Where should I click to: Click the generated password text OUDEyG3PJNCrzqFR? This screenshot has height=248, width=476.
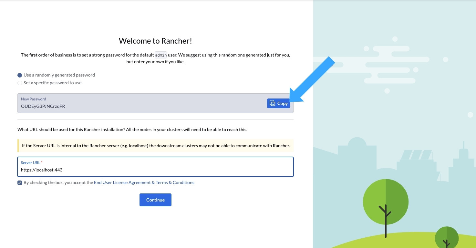point(43,106)
